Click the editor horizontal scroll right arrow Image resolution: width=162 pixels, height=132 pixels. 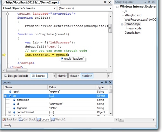tap(106, 70)
